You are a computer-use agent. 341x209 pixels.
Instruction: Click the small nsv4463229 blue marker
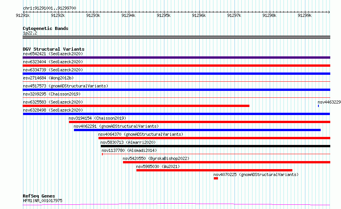[x=318, y=106]
